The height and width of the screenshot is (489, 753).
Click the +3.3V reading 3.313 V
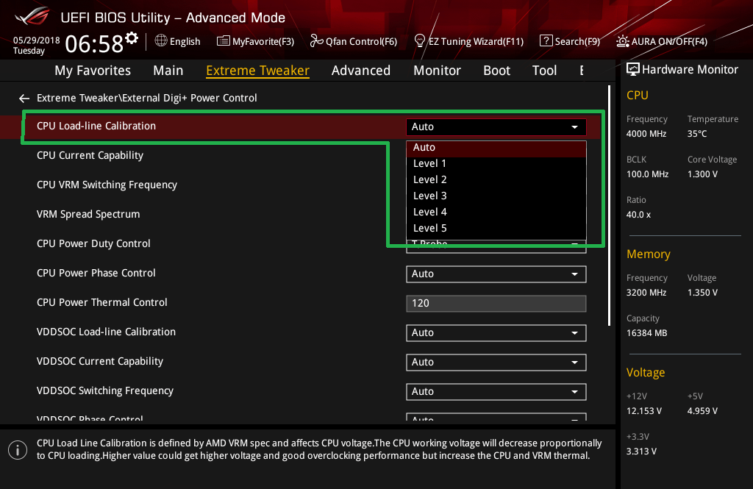[x=641, y=451]
